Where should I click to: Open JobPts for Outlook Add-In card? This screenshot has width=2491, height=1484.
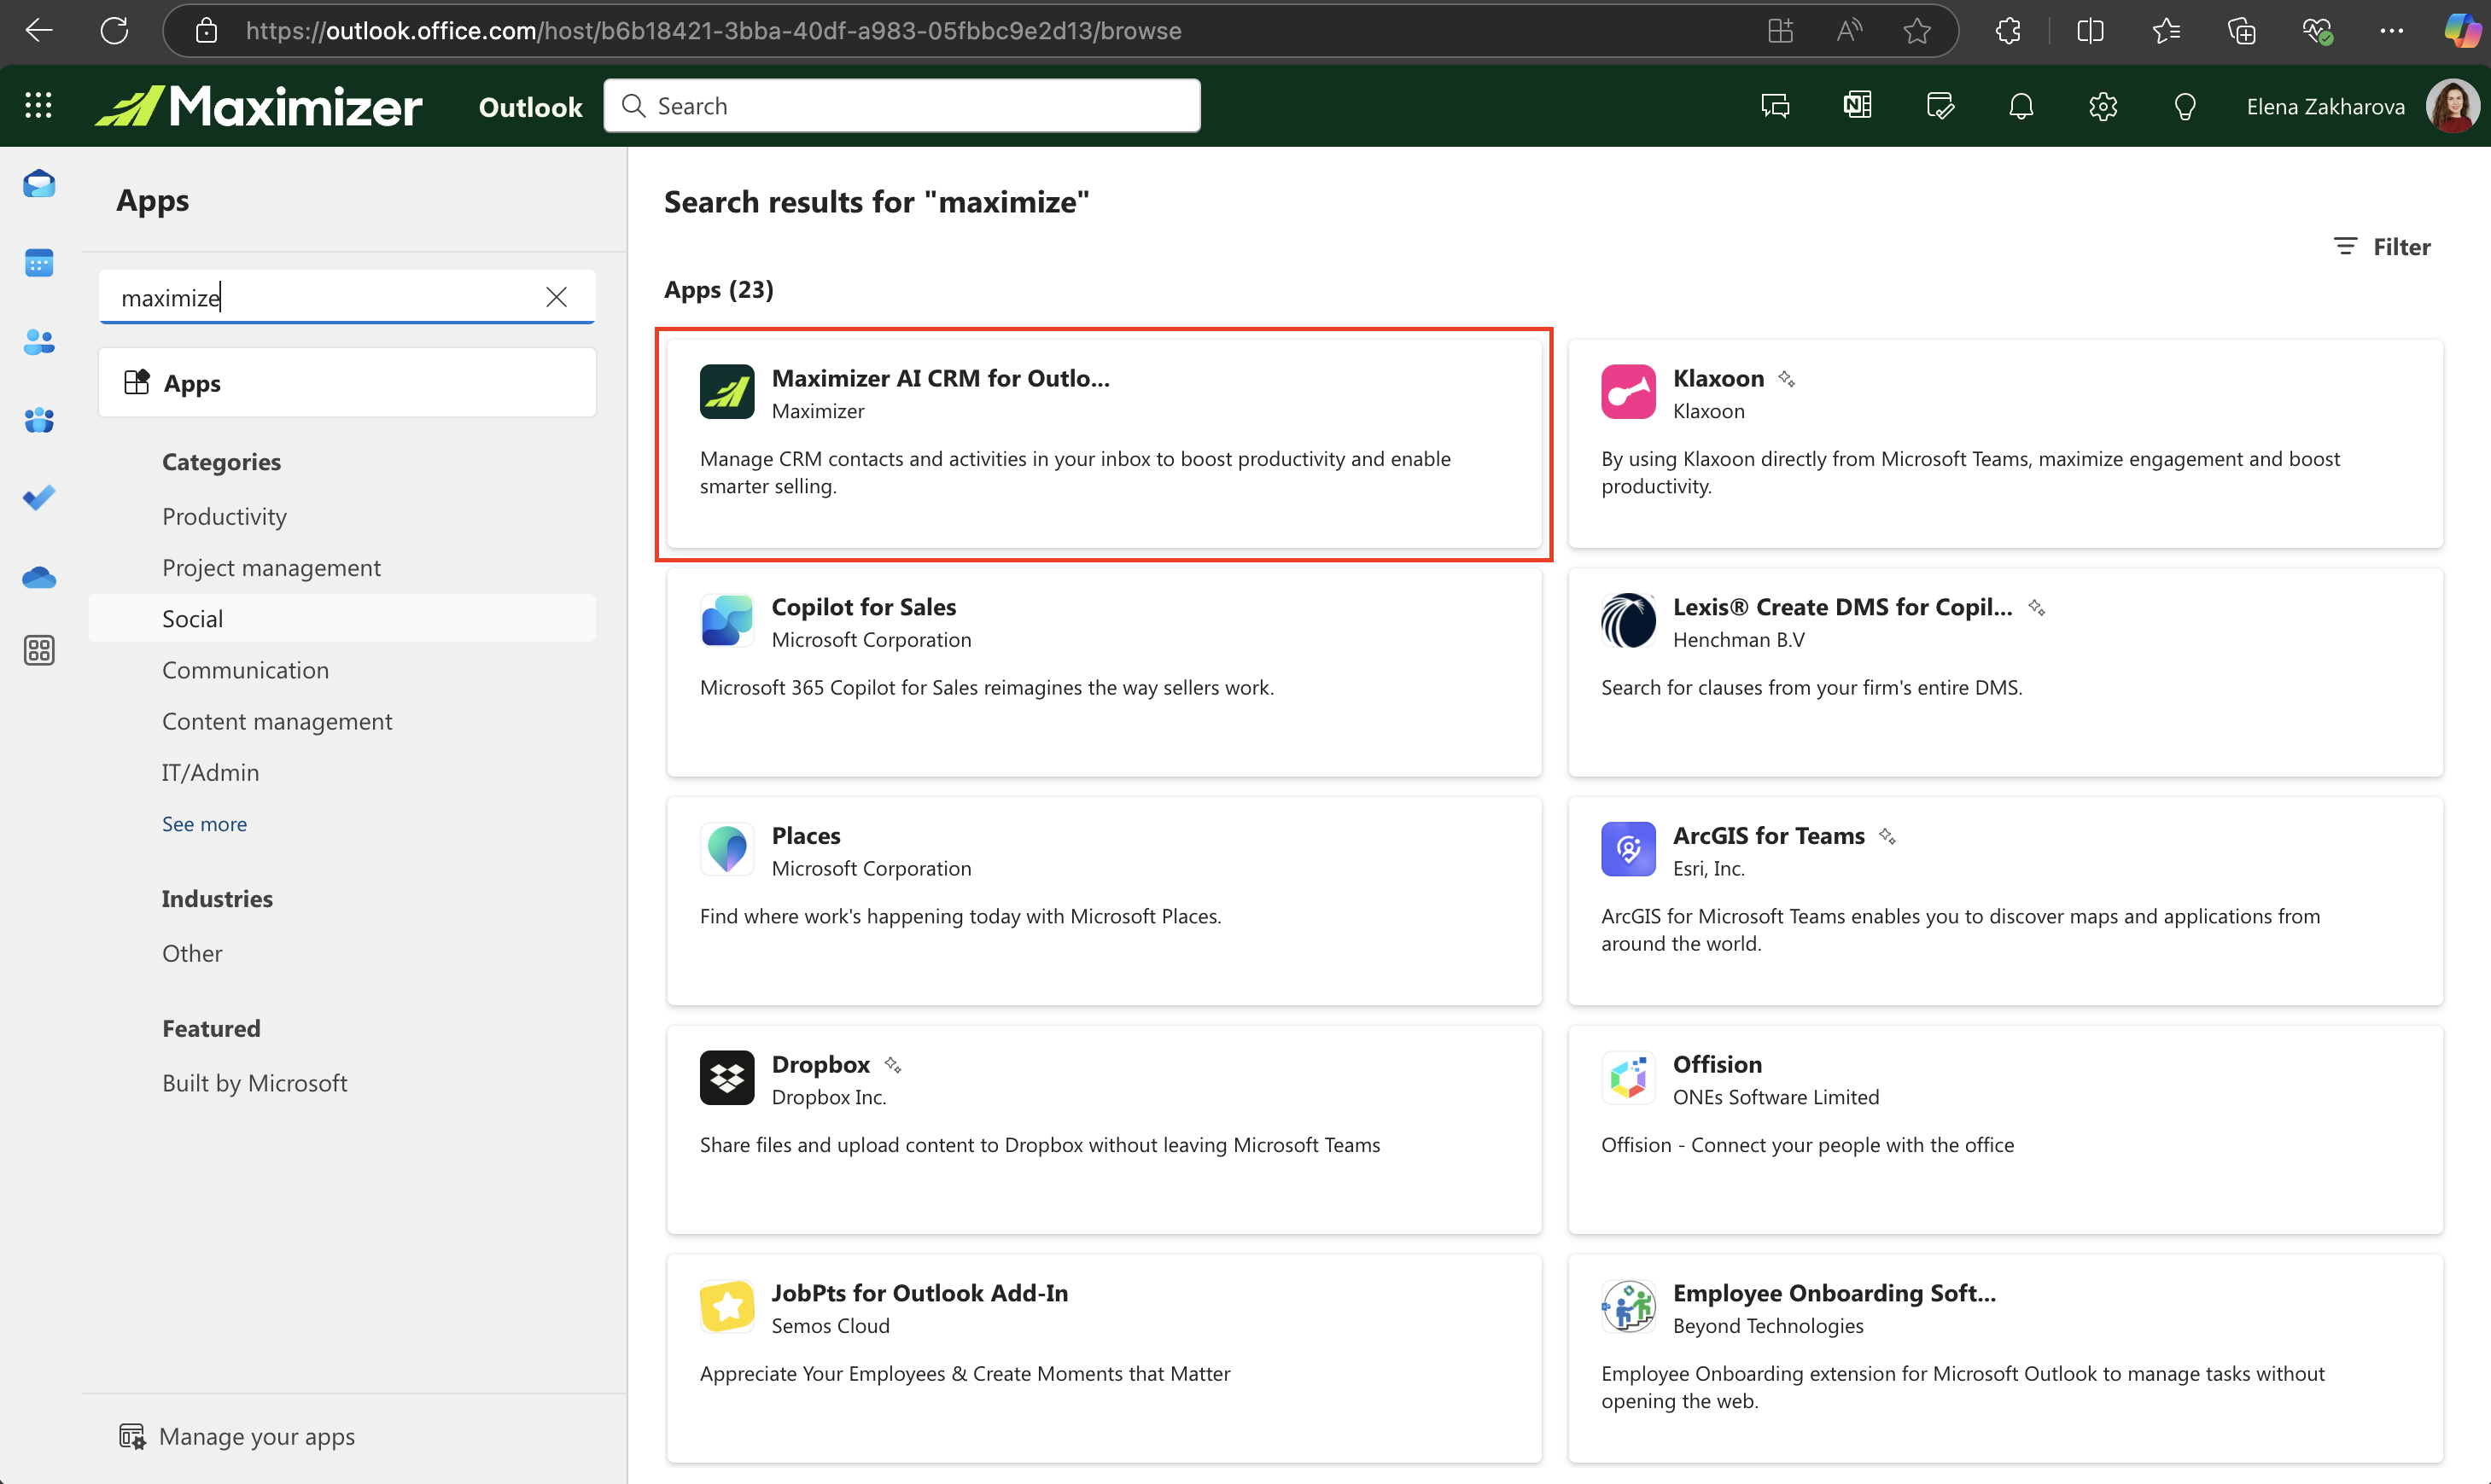pyautogui.click(x=1104, y=1358)
